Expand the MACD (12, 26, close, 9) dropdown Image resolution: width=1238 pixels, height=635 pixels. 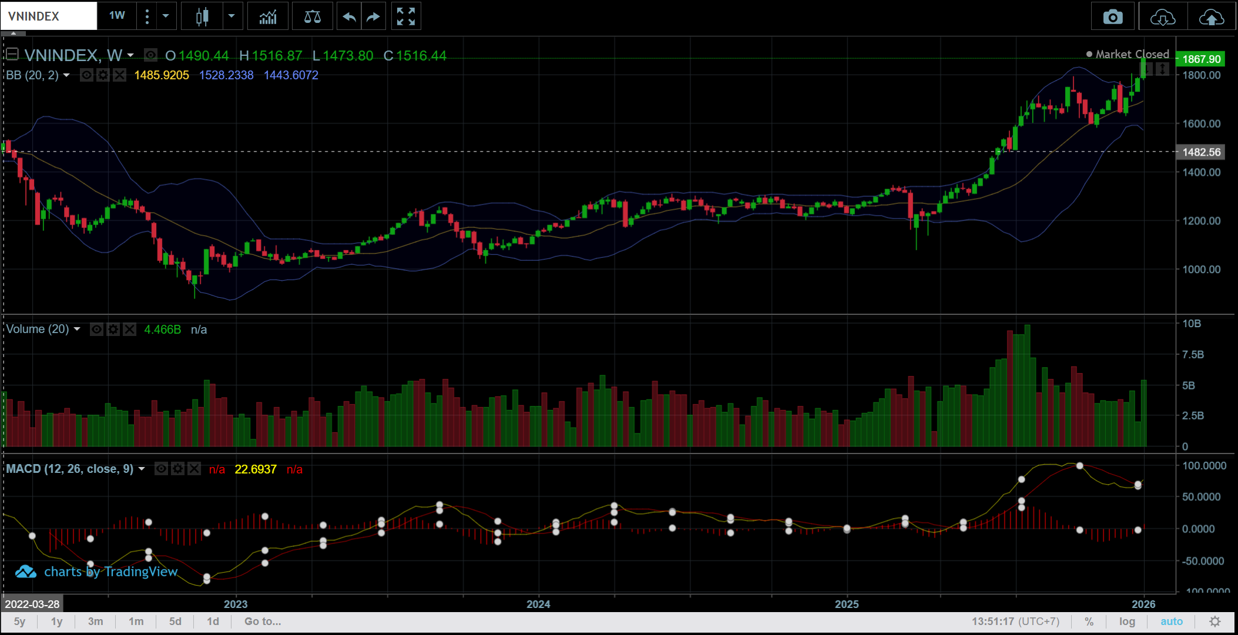pyautogui.click(x=142, y=469)
